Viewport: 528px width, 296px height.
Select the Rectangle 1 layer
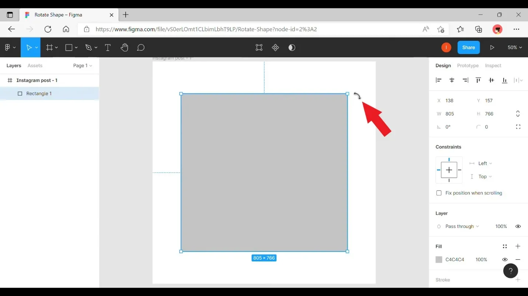pos(39,93)
